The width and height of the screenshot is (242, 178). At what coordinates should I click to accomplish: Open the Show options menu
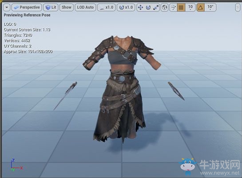click(67, 8)
